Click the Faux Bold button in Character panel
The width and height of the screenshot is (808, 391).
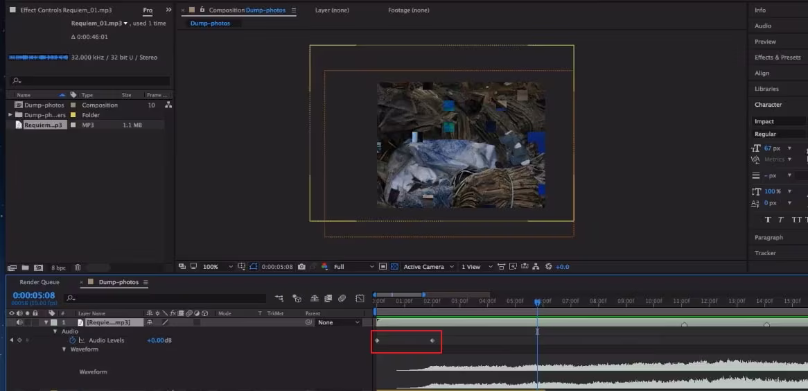[x=768, y=220]
